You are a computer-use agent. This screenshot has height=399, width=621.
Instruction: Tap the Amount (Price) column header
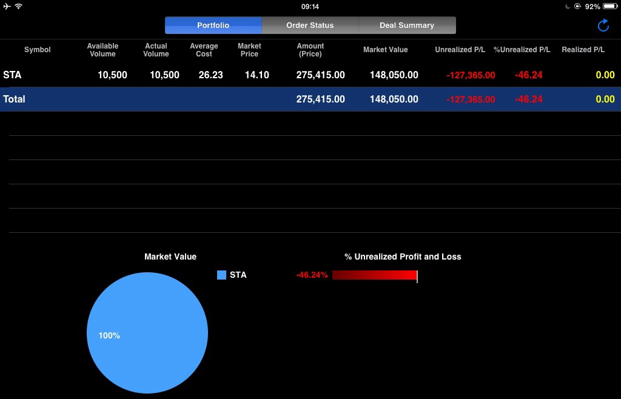pos(310,50)
